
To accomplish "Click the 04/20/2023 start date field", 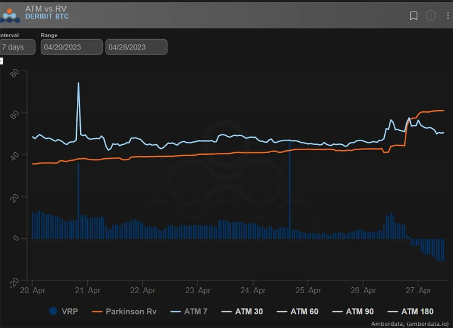I will 71,47.
